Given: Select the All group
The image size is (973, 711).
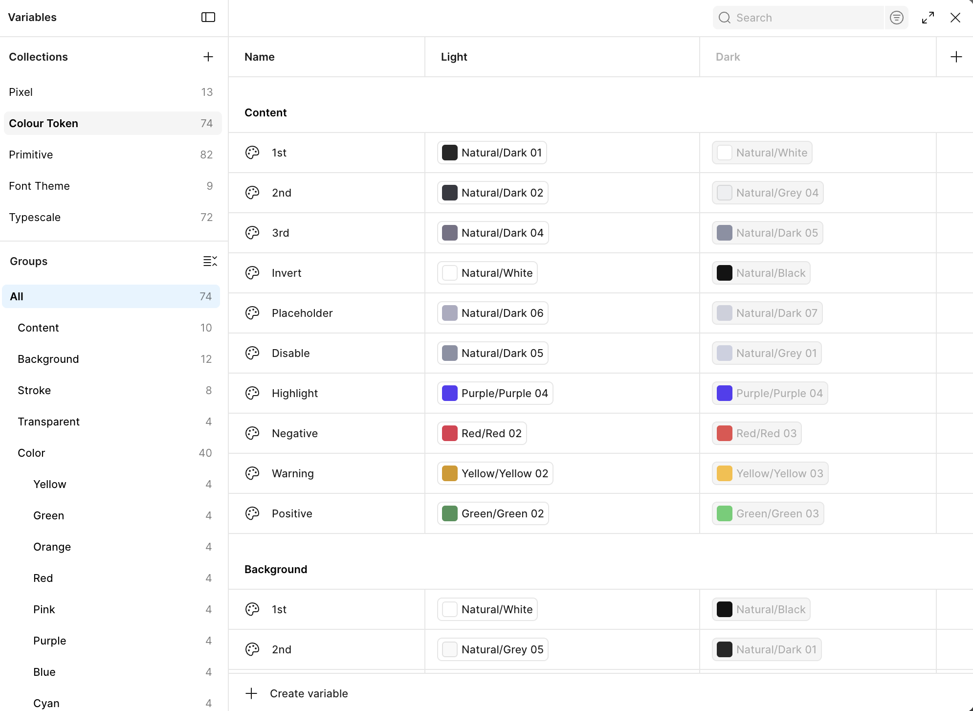Looking at the screenshot, I should pyautogui.click(x=111, y=296).
